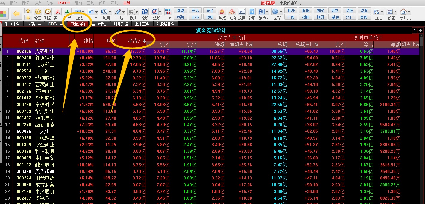Click the 买入 buy icon

(x=57, y=11)
